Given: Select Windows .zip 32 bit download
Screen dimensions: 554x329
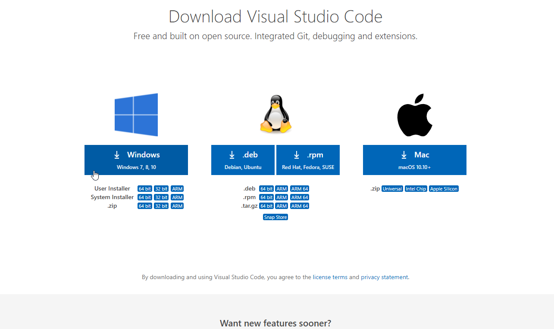Looking at the screenshot, I should click(x=161, y=206).
